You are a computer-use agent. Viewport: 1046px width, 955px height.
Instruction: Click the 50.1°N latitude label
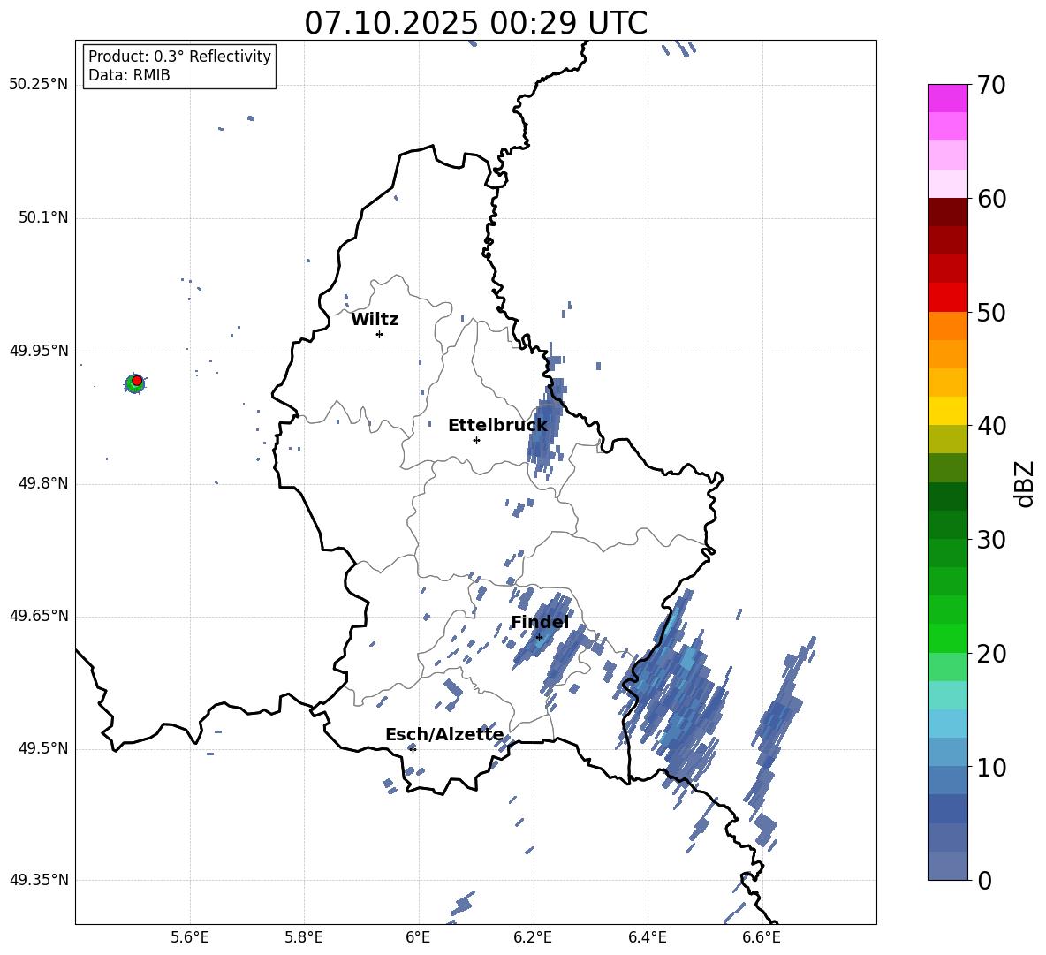pyautogui.click(x=43, y=218)
